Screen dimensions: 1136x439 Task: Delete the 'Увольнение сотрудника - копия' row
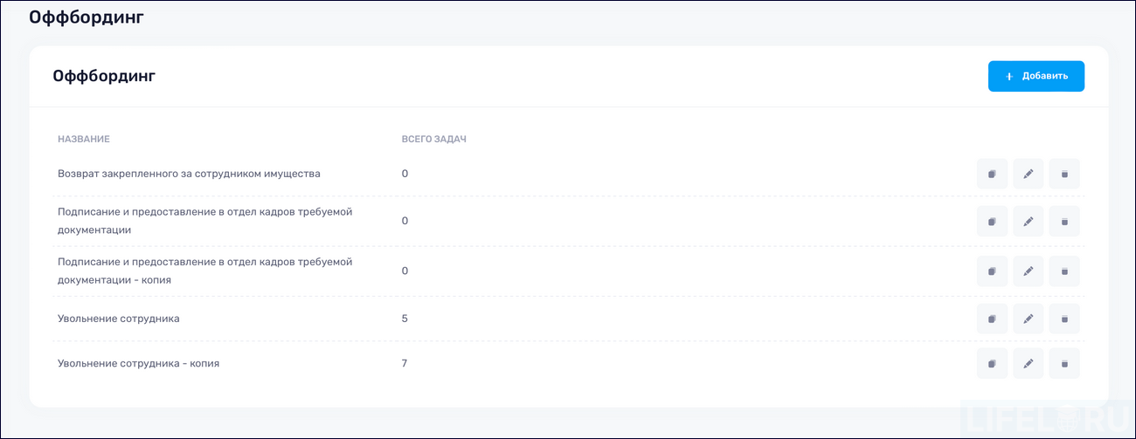tap(1064, 363)
